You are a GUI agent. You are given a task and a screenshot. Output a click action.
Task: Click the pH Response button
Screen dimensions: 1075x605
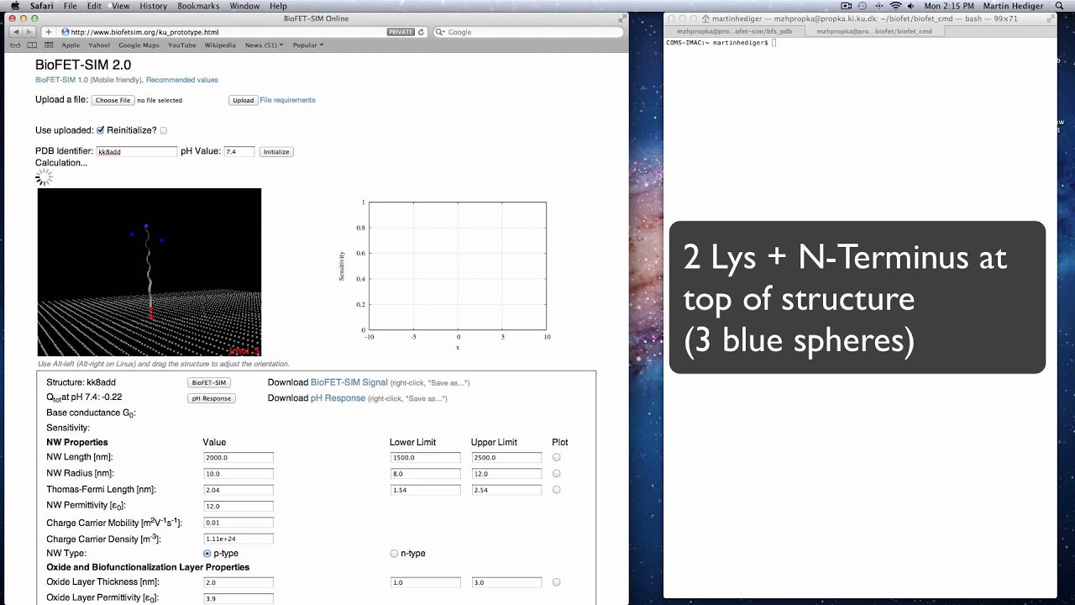click(211, 398)
